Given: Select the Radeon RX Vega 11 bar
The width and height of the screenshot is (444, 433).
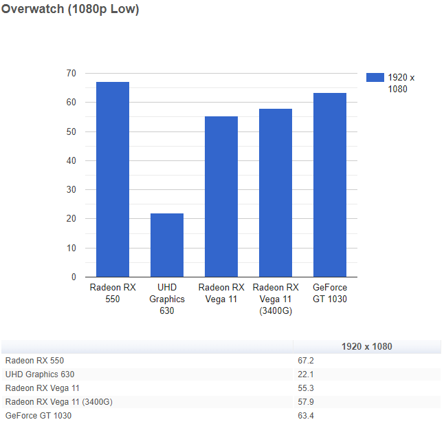Looking at the screenshot, I should 221,196.
